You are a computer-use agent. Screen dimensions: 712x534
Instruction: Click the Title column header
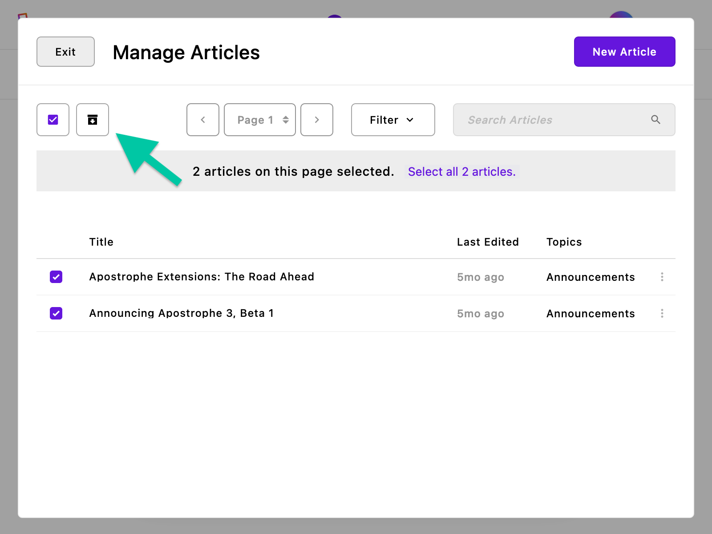point(101,242)
